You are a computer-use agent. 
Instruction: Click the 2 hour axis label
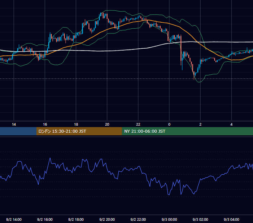(201, 125)
